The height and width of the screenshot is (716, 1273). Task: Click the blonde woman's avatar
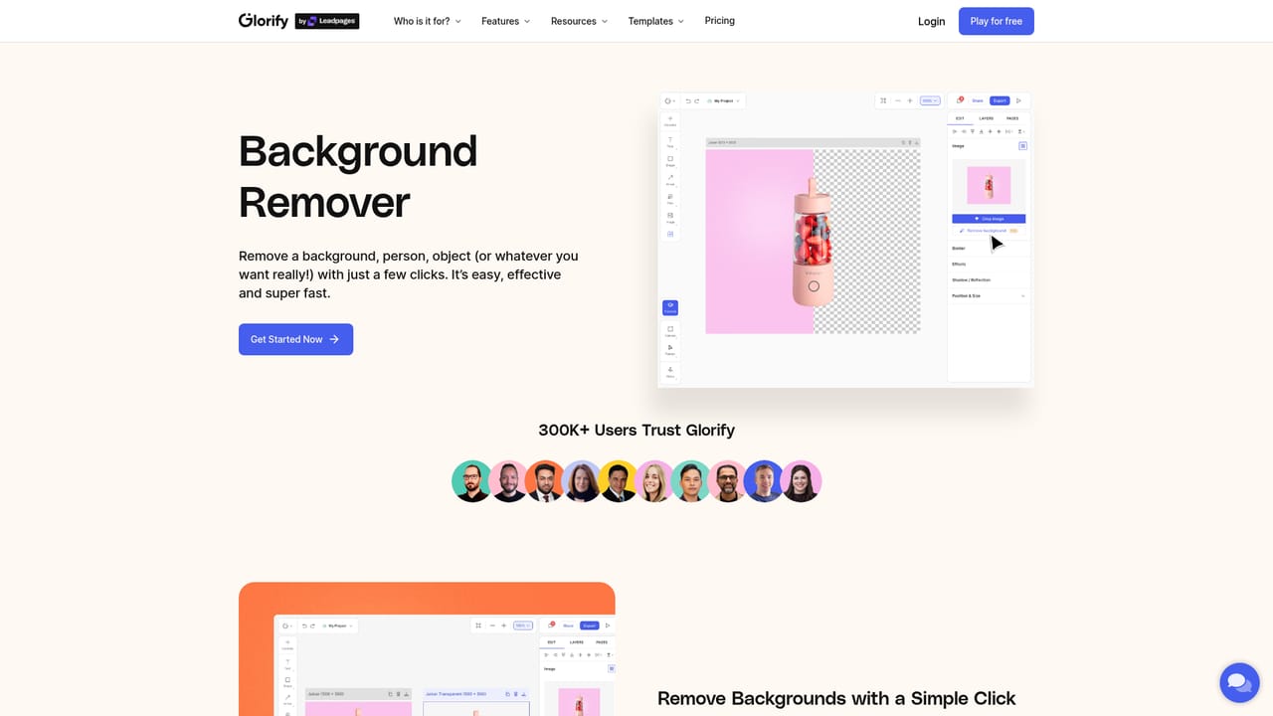click(654, 481)
